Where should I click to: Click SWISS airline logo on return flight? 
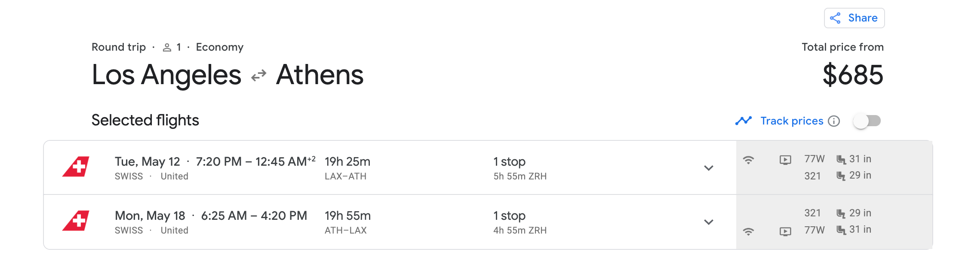[x=76, y=221]
